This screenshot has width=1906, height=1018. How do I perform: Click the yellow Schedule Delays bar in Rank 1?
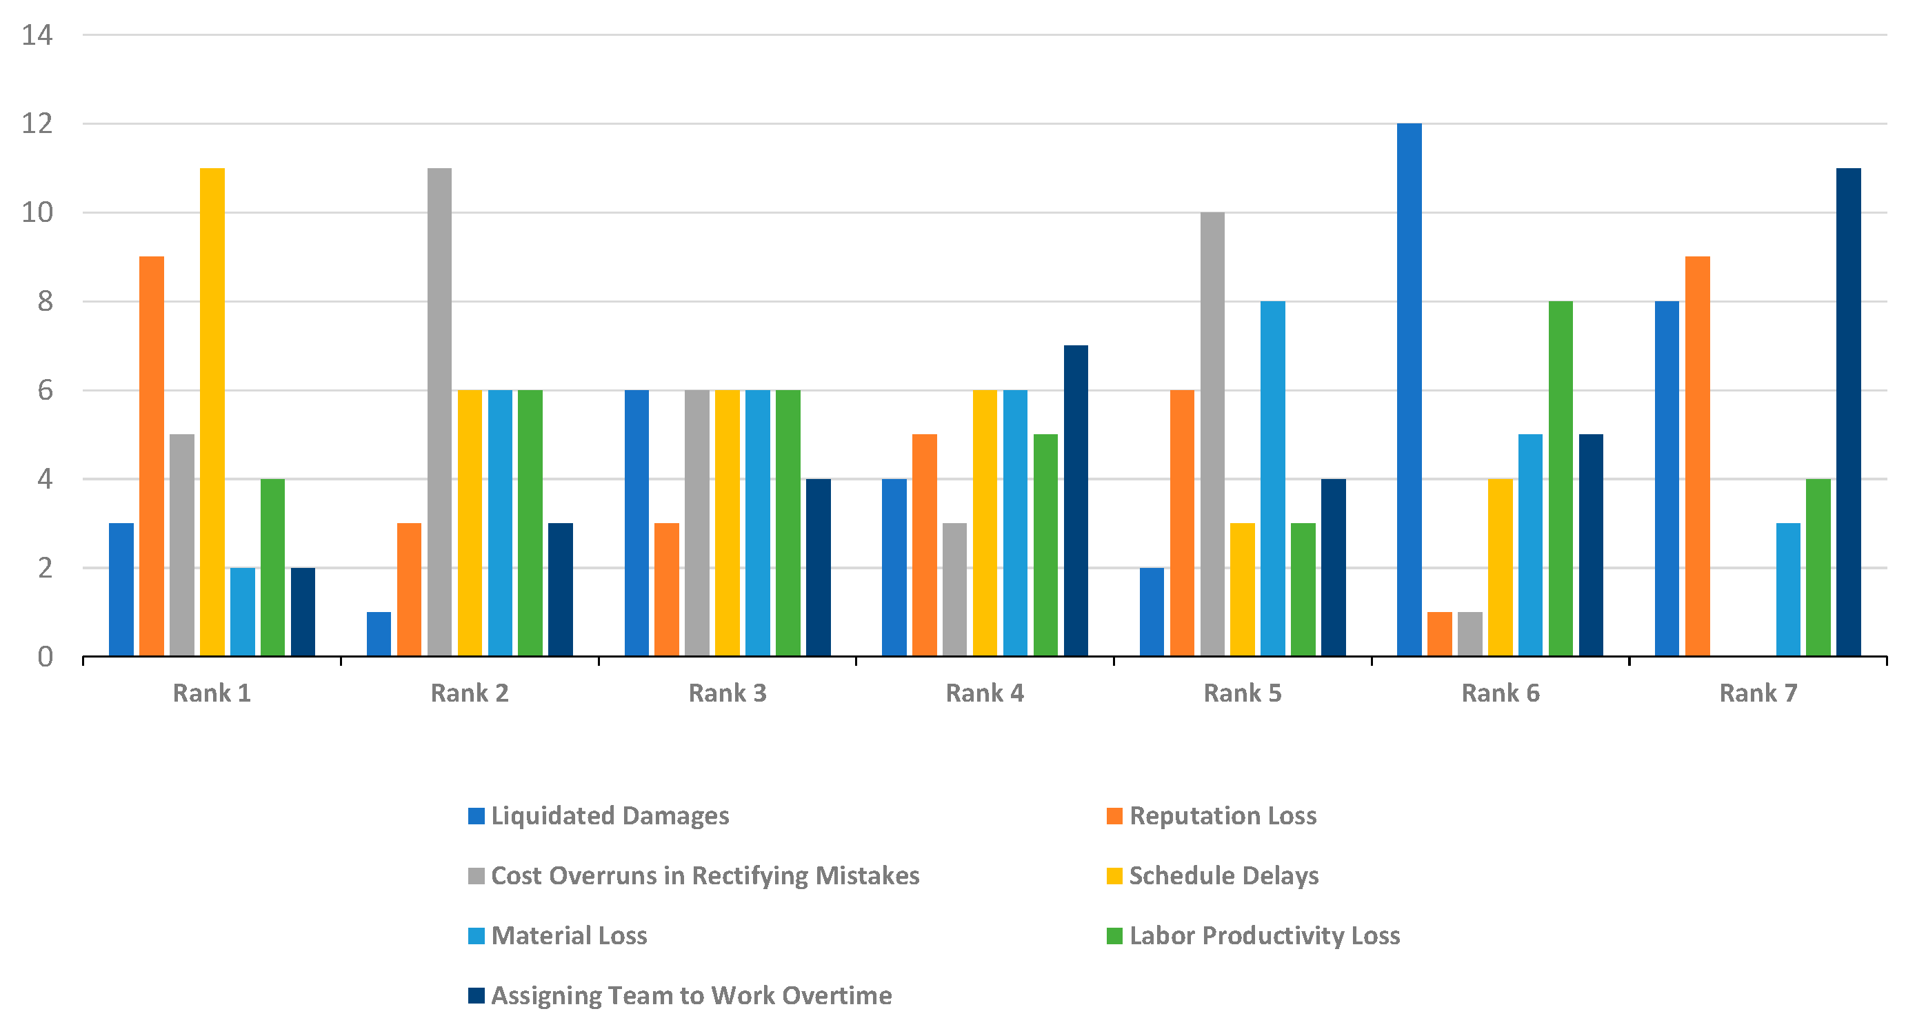pyautogui.click(x=212, y=411)
